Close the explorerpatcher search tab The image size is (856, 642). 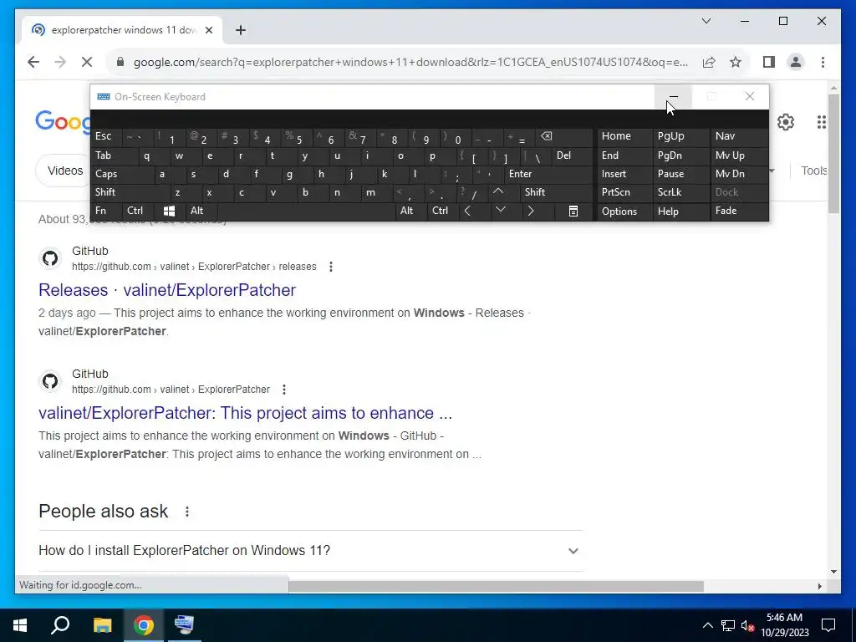pos(208,31)
